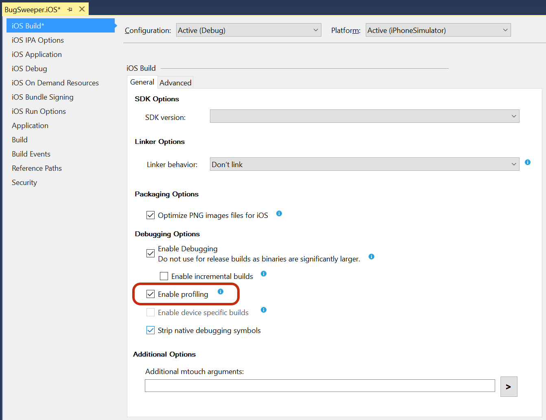Uncheck Enable profiling
Viewport: 546px width, 420px height.
[x=151, y=294]
